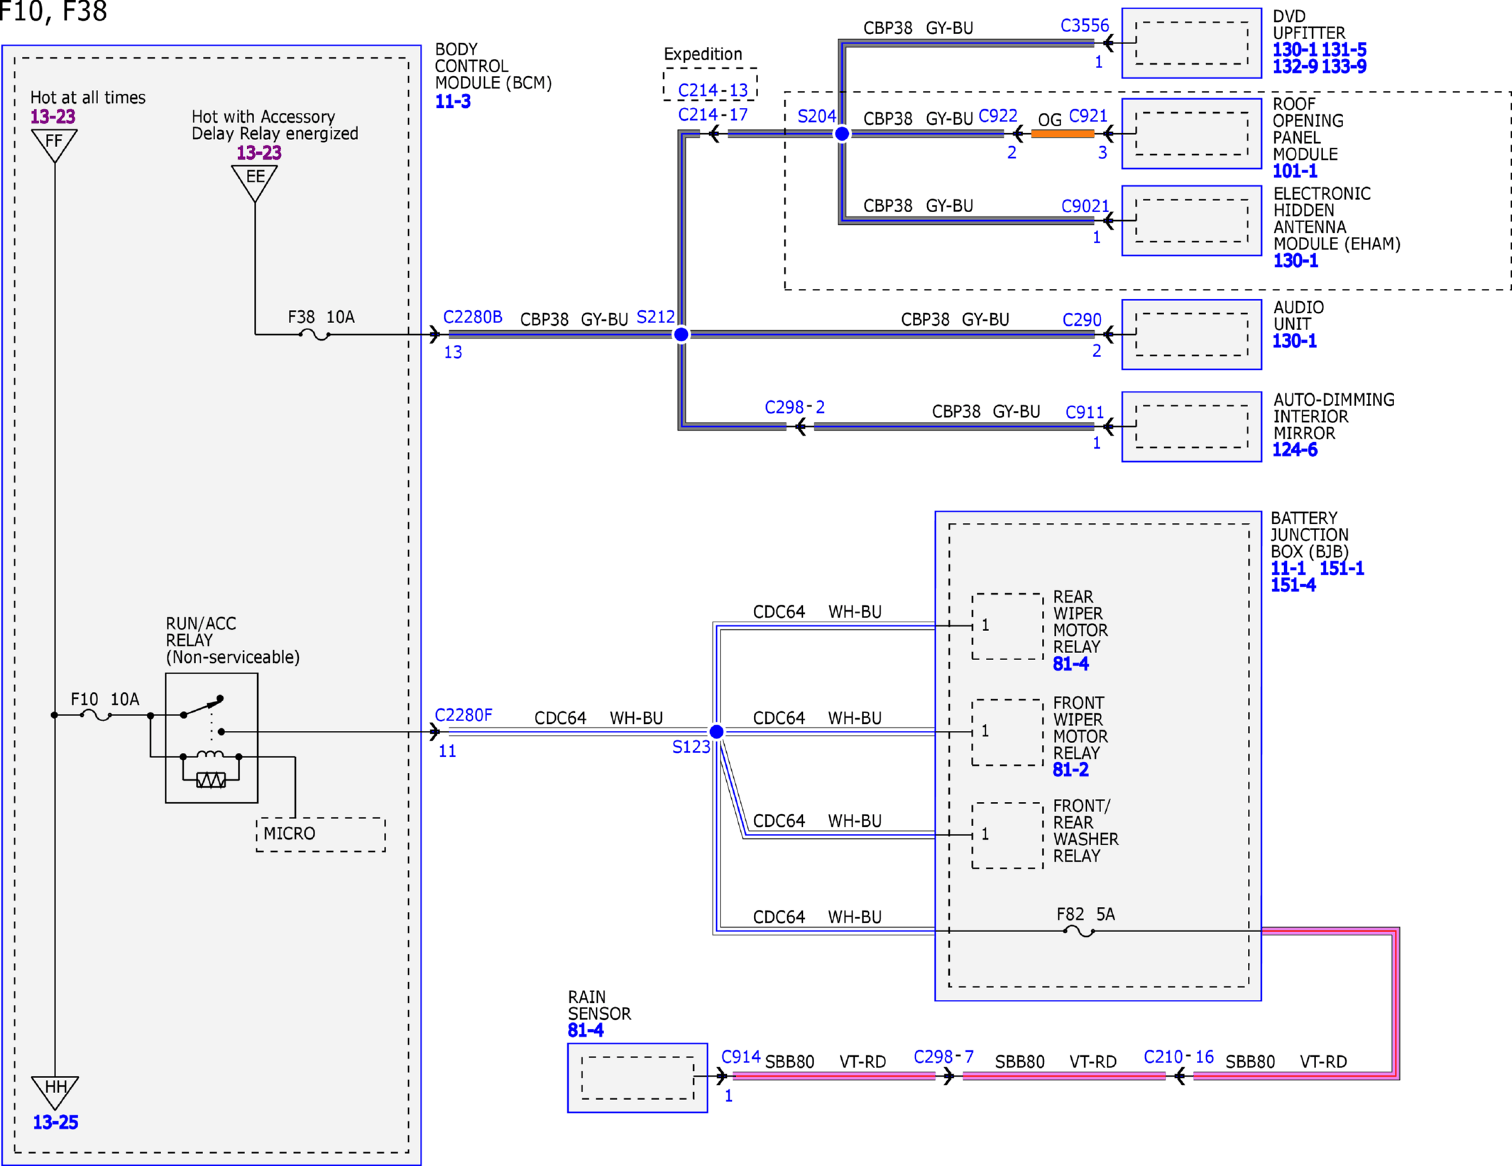Select the S212 splice dot

(681, 334)
